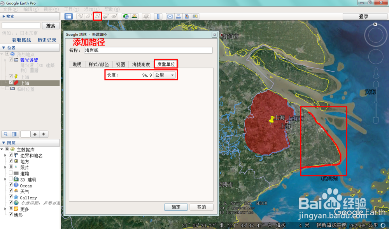Click the Email envelope toolbar icon

coord(170,16)
